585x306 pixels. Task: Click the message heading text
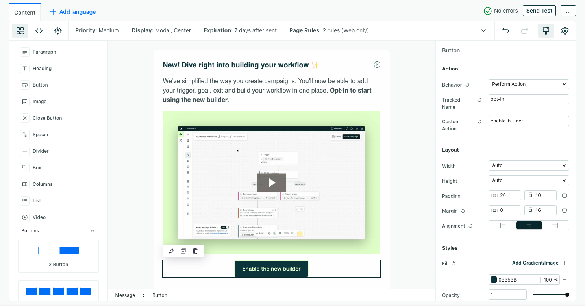click(241, 65)
